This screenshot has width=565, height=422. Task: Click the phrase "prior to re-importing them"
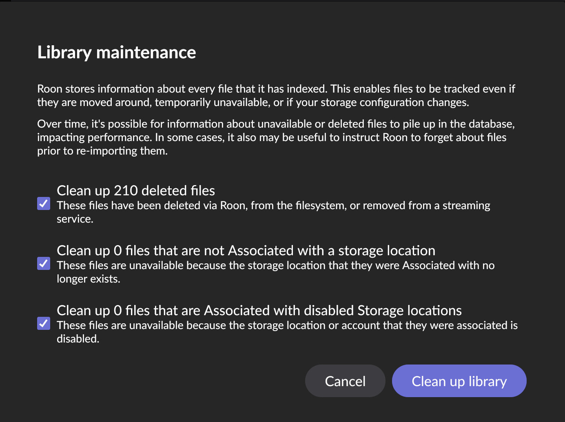click(102, 151)
